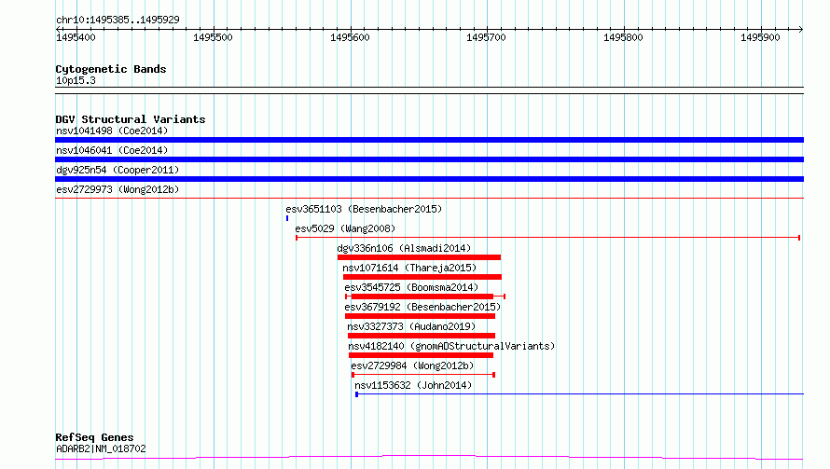Screen dimensions: 830x469
Task: Click variant label nsv1071614 (Thareja2015)
Action: coord(409,268)
